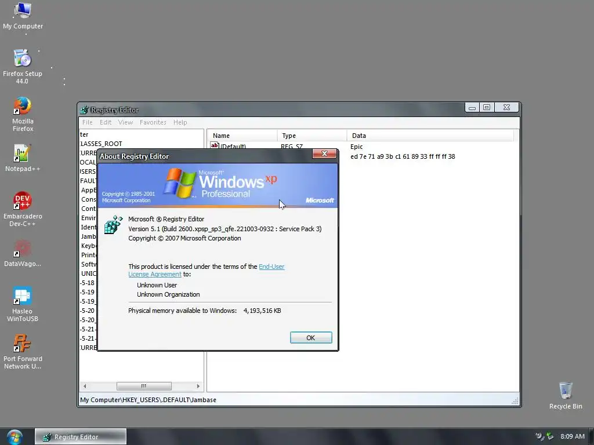
Task: Click the binary data ed 7e 71 a9 value
Action: tap(403, 156)
